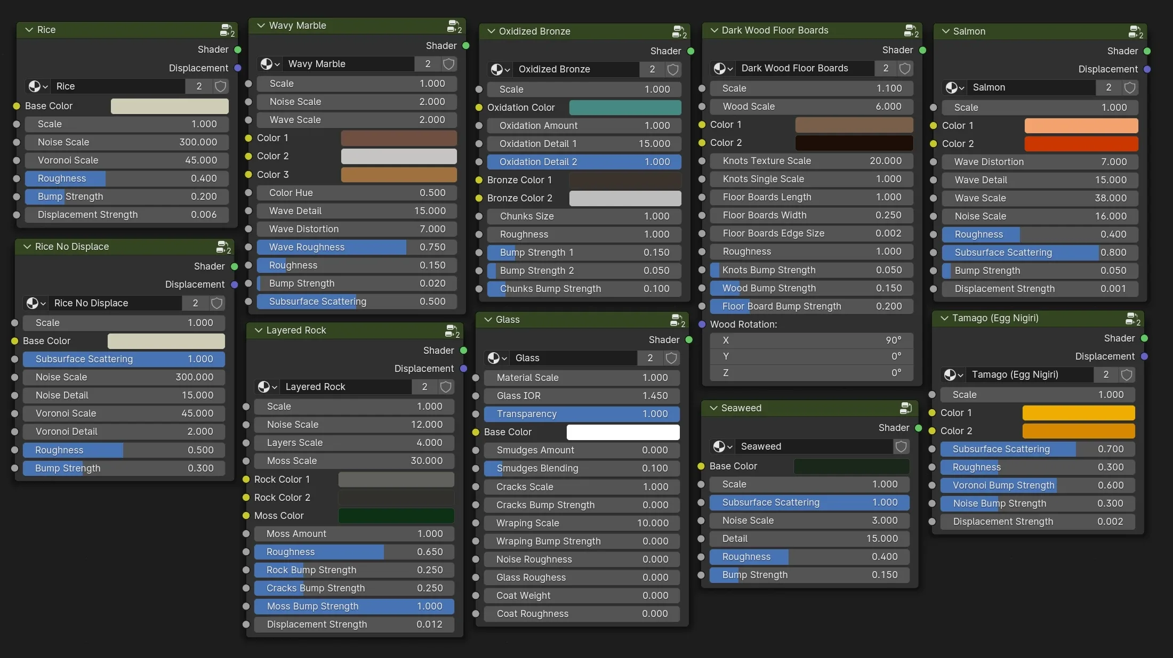
Task: Enable the fake user shield on Rice node tree
Action: [x=220, y=86]
